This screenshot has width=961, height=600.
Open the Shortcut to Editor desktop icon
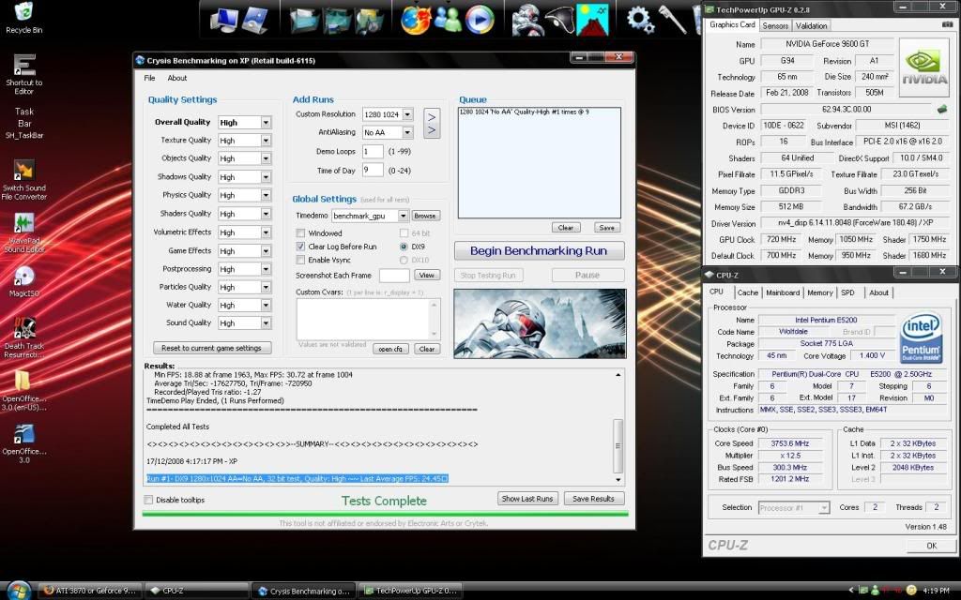coord(23,65)
